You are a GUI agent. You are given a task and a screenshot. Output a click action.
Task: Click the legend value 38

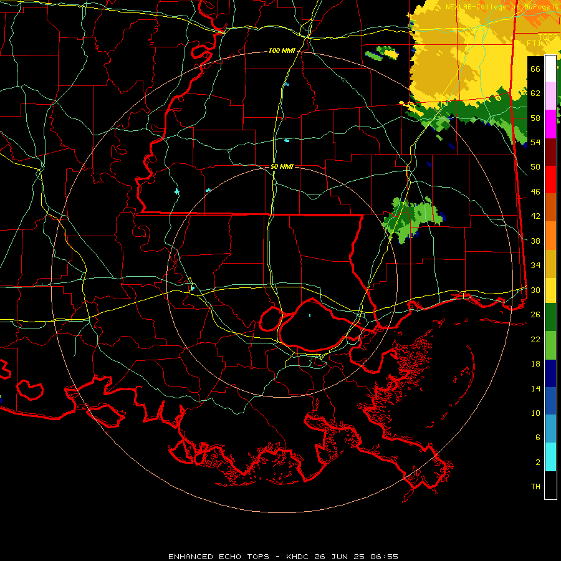(x=535, y=241)
